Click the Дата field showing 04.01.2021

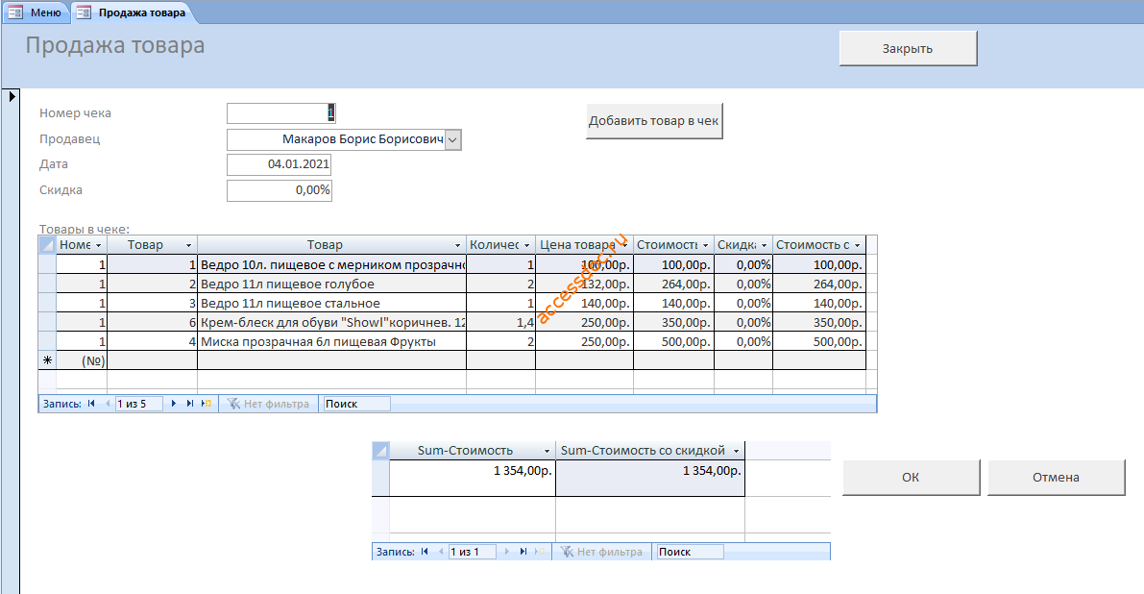(x=280, y=164)
